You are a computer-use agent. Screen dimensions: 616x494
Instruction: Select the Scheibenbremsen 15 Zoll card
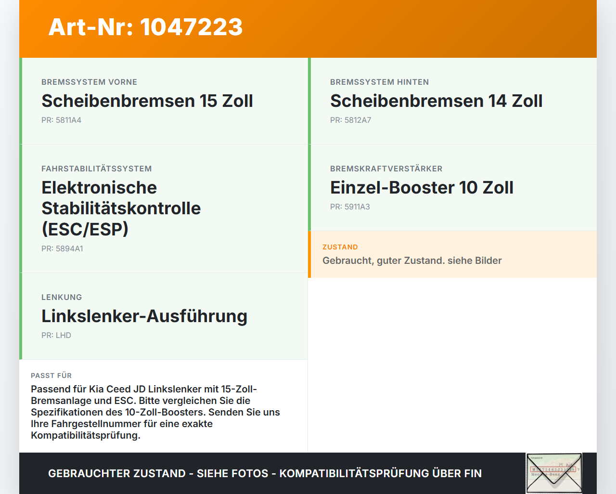coord(164,101)
